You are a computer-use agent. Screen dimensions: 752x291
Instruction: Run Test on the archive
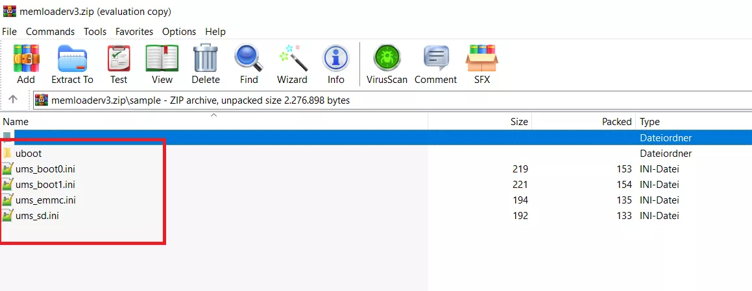point(119,64)
